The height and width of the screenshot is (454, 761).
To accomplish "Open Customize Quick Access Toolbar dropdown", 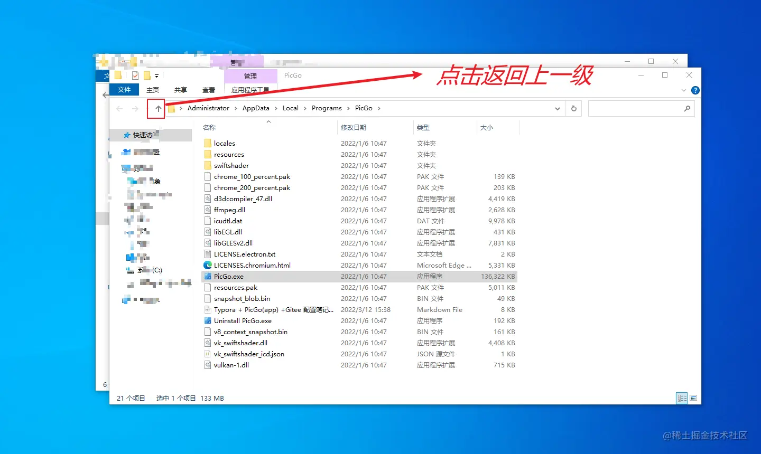I will tap(156, 76).
